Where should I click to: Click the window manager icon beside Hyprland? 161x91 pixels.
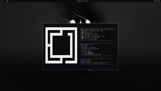(x=83, y=49)
